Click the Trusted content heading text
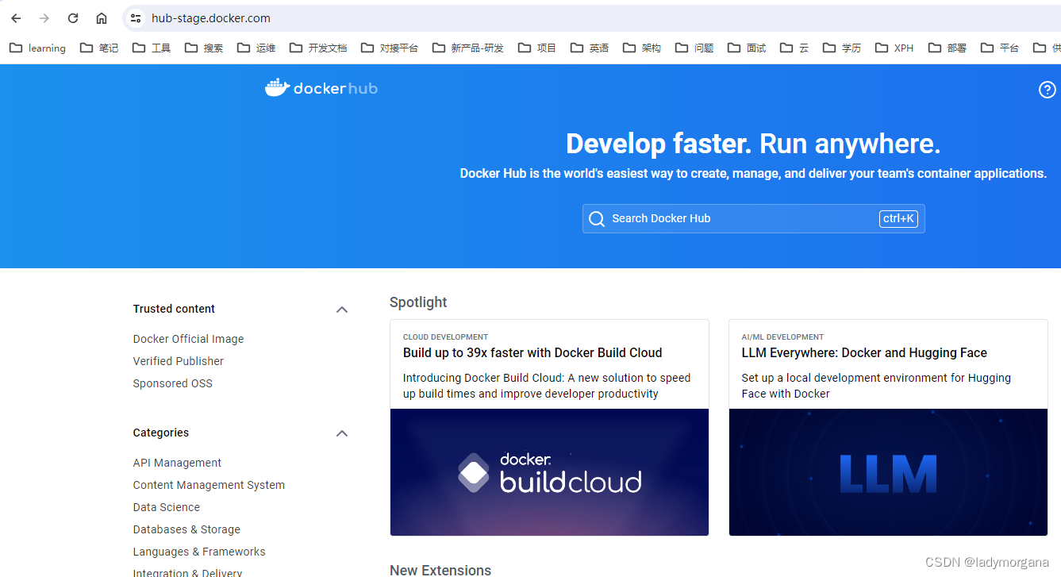The width and height of the screenshot is (1061, 577). (174, 309)
